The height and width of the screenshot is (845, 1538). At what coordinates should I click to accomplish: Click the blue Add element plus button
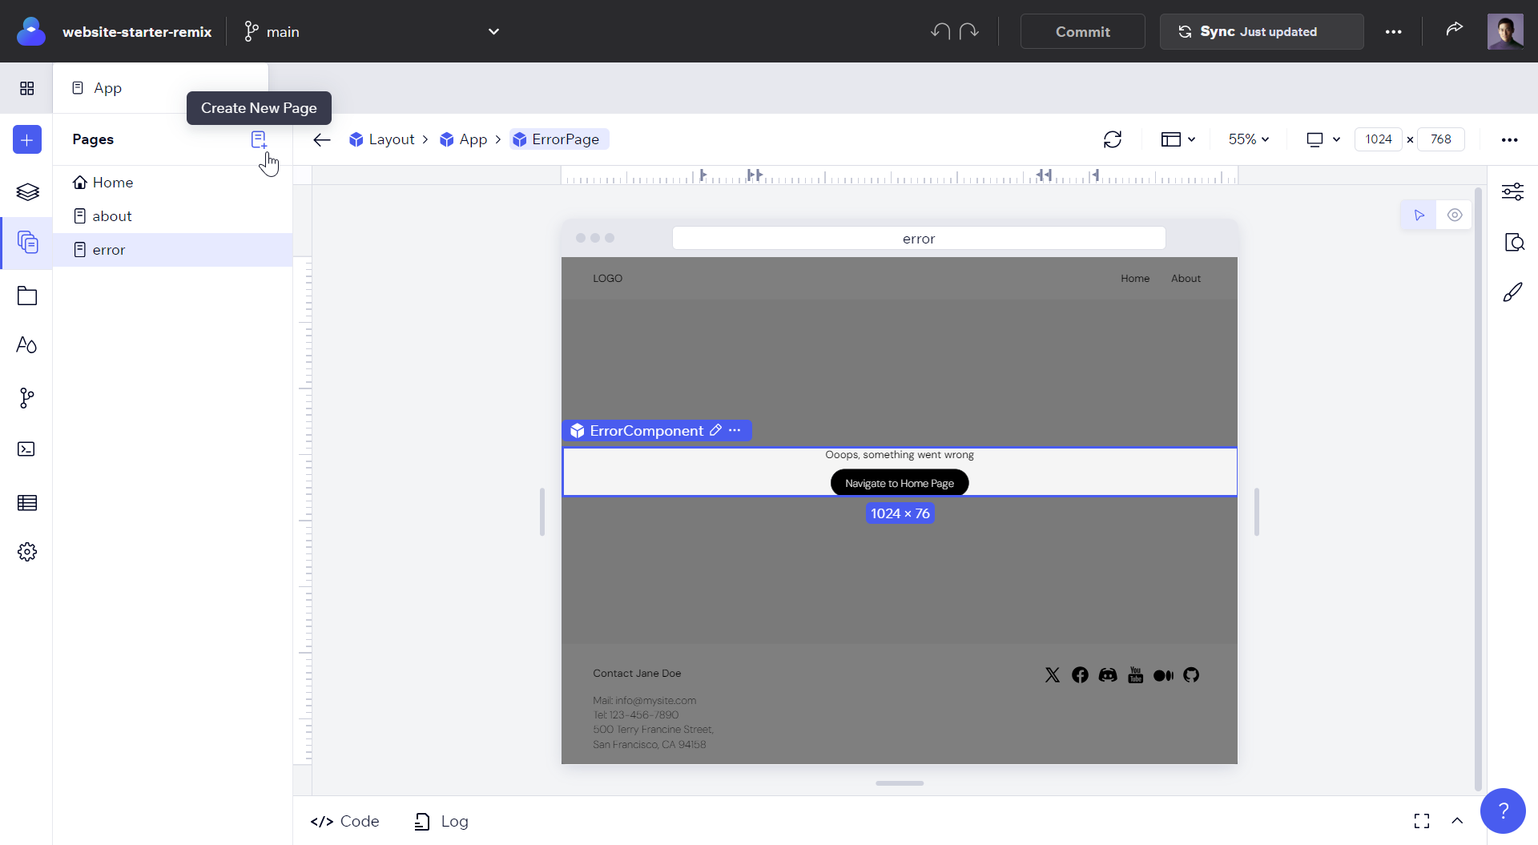click(27, 139)
